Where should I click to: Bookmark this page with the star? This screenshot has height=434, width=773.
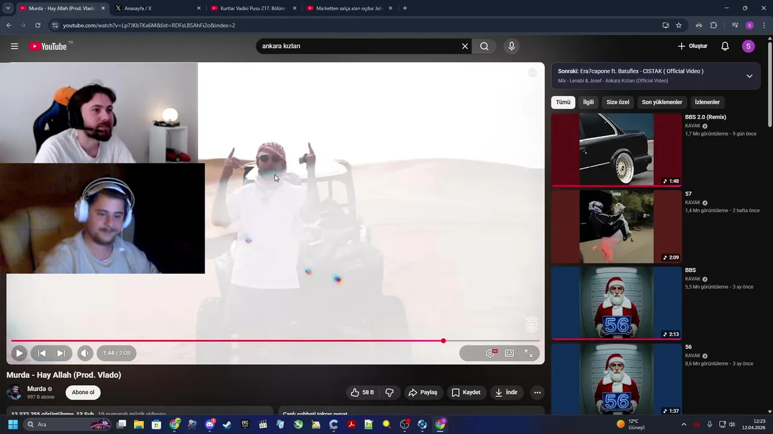679,25
